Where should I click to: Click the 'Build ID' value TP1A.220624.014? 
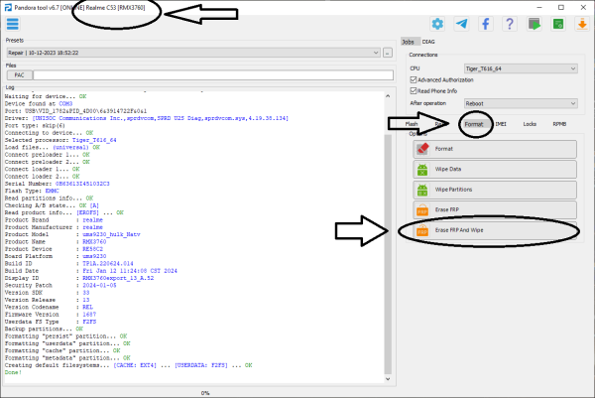[108, 264]
